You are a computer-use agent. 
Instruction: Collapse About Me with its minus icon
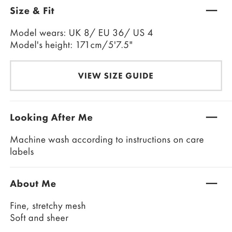212,183
